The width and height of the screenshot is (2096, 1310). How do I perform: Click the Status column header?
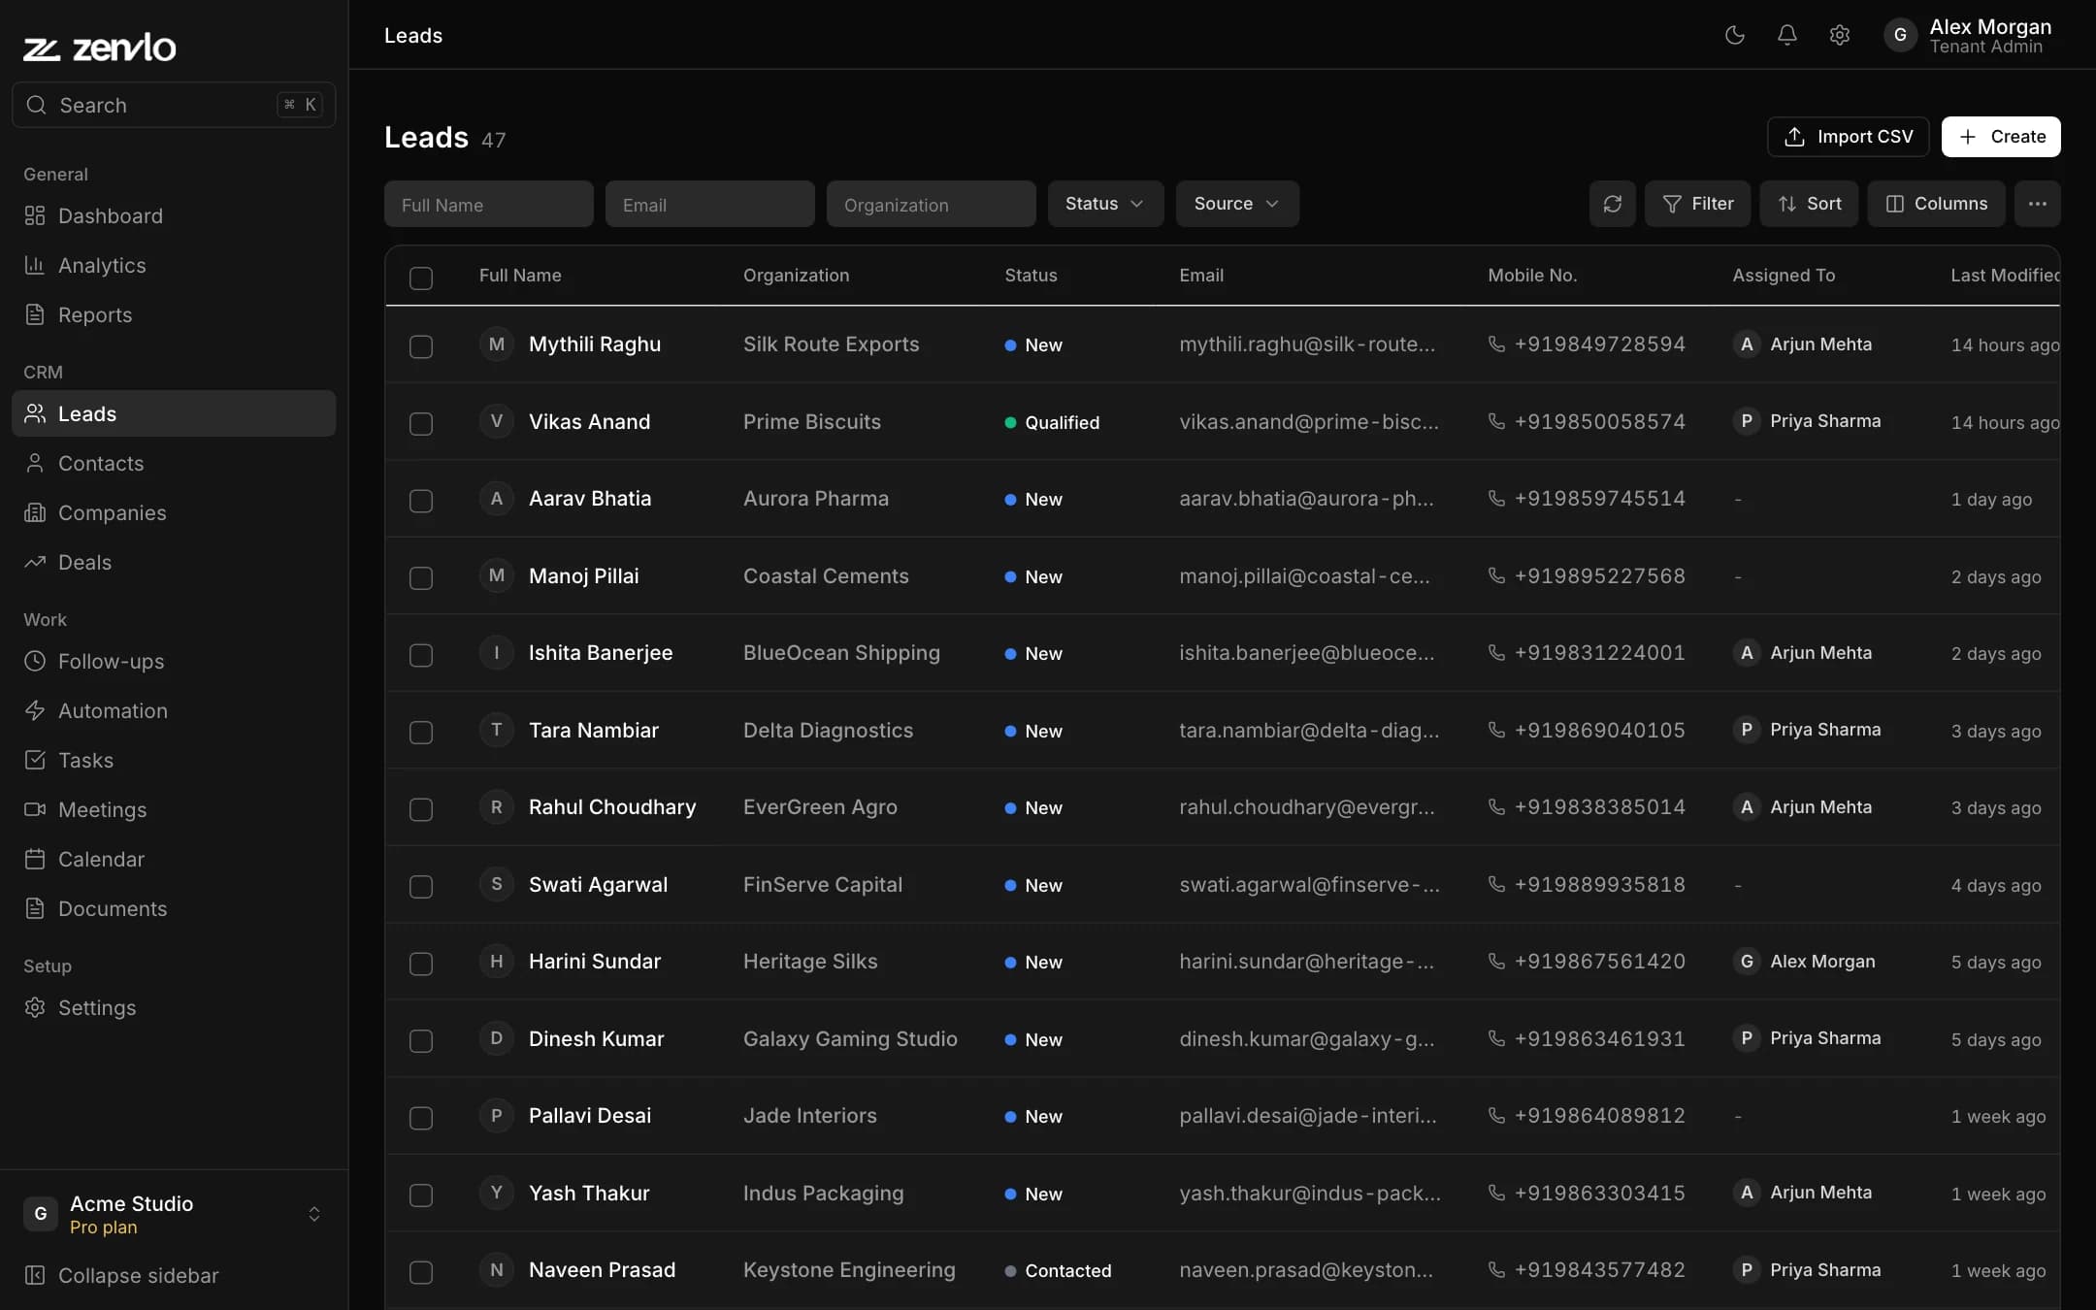[x=1031, y=276]
